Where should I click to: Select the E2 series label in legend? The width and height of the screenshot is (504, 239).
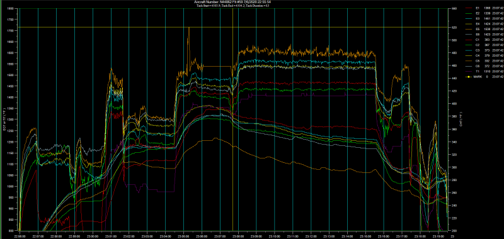tap(478, 13)
